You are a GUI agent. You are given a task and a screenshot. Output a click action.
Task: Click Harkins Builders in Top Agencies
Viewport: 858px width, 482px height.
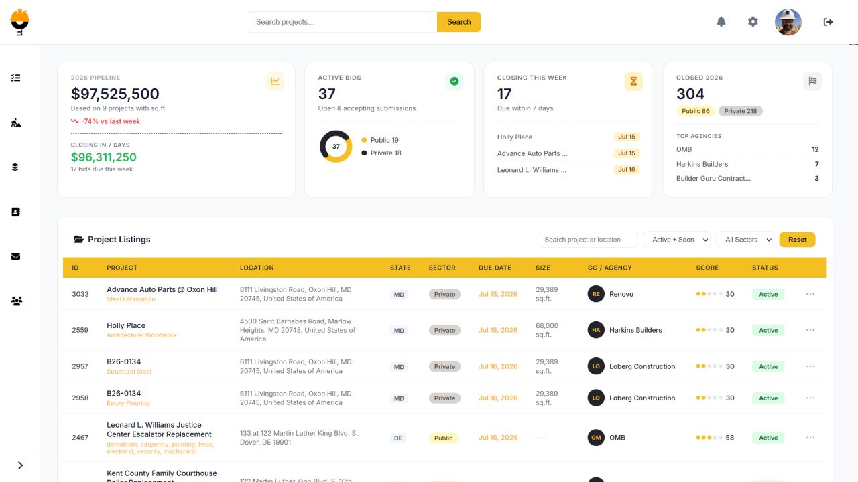click(x=702, y=164)
